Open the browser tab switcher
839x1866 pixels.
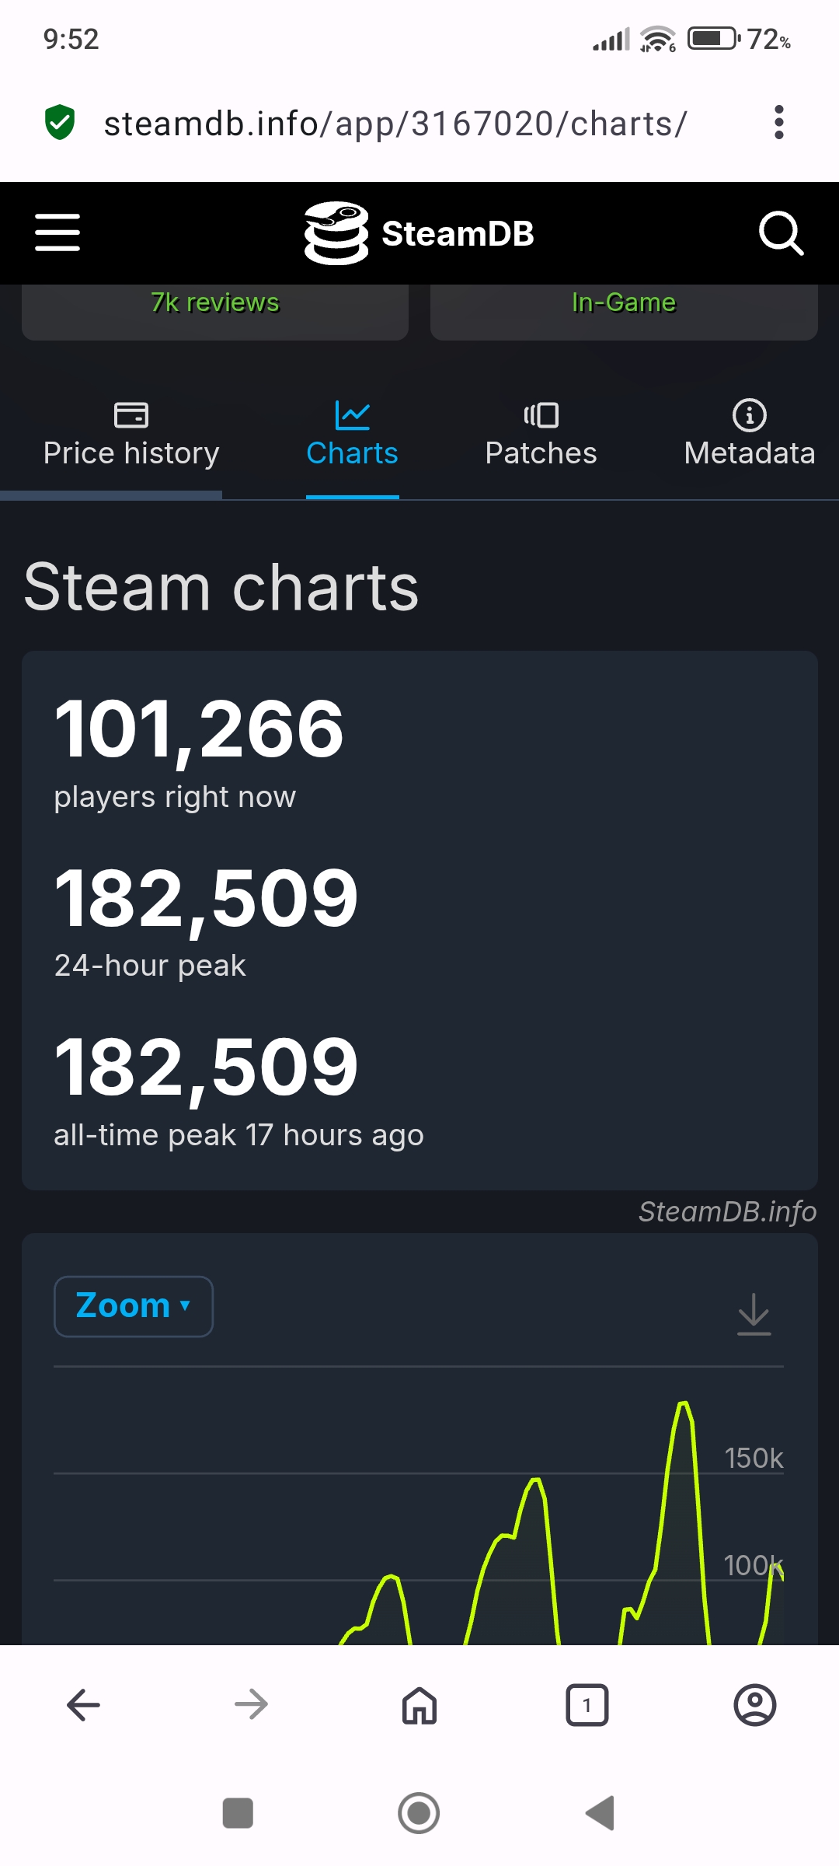click(587, 1706)
